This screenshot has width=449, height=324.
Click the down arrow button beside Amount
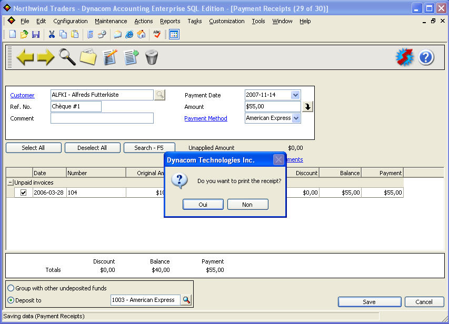[x=308, y=107]
